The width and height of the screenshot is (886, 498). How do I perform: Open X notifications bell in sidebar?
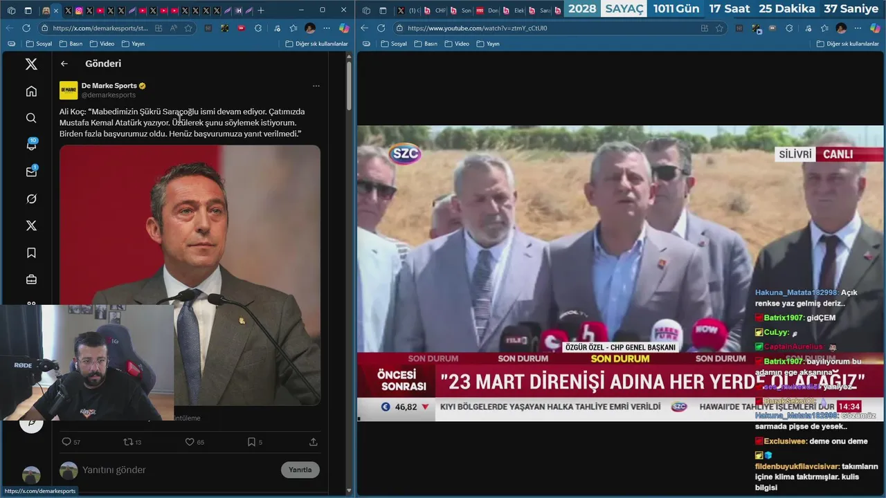coord(31,145)
